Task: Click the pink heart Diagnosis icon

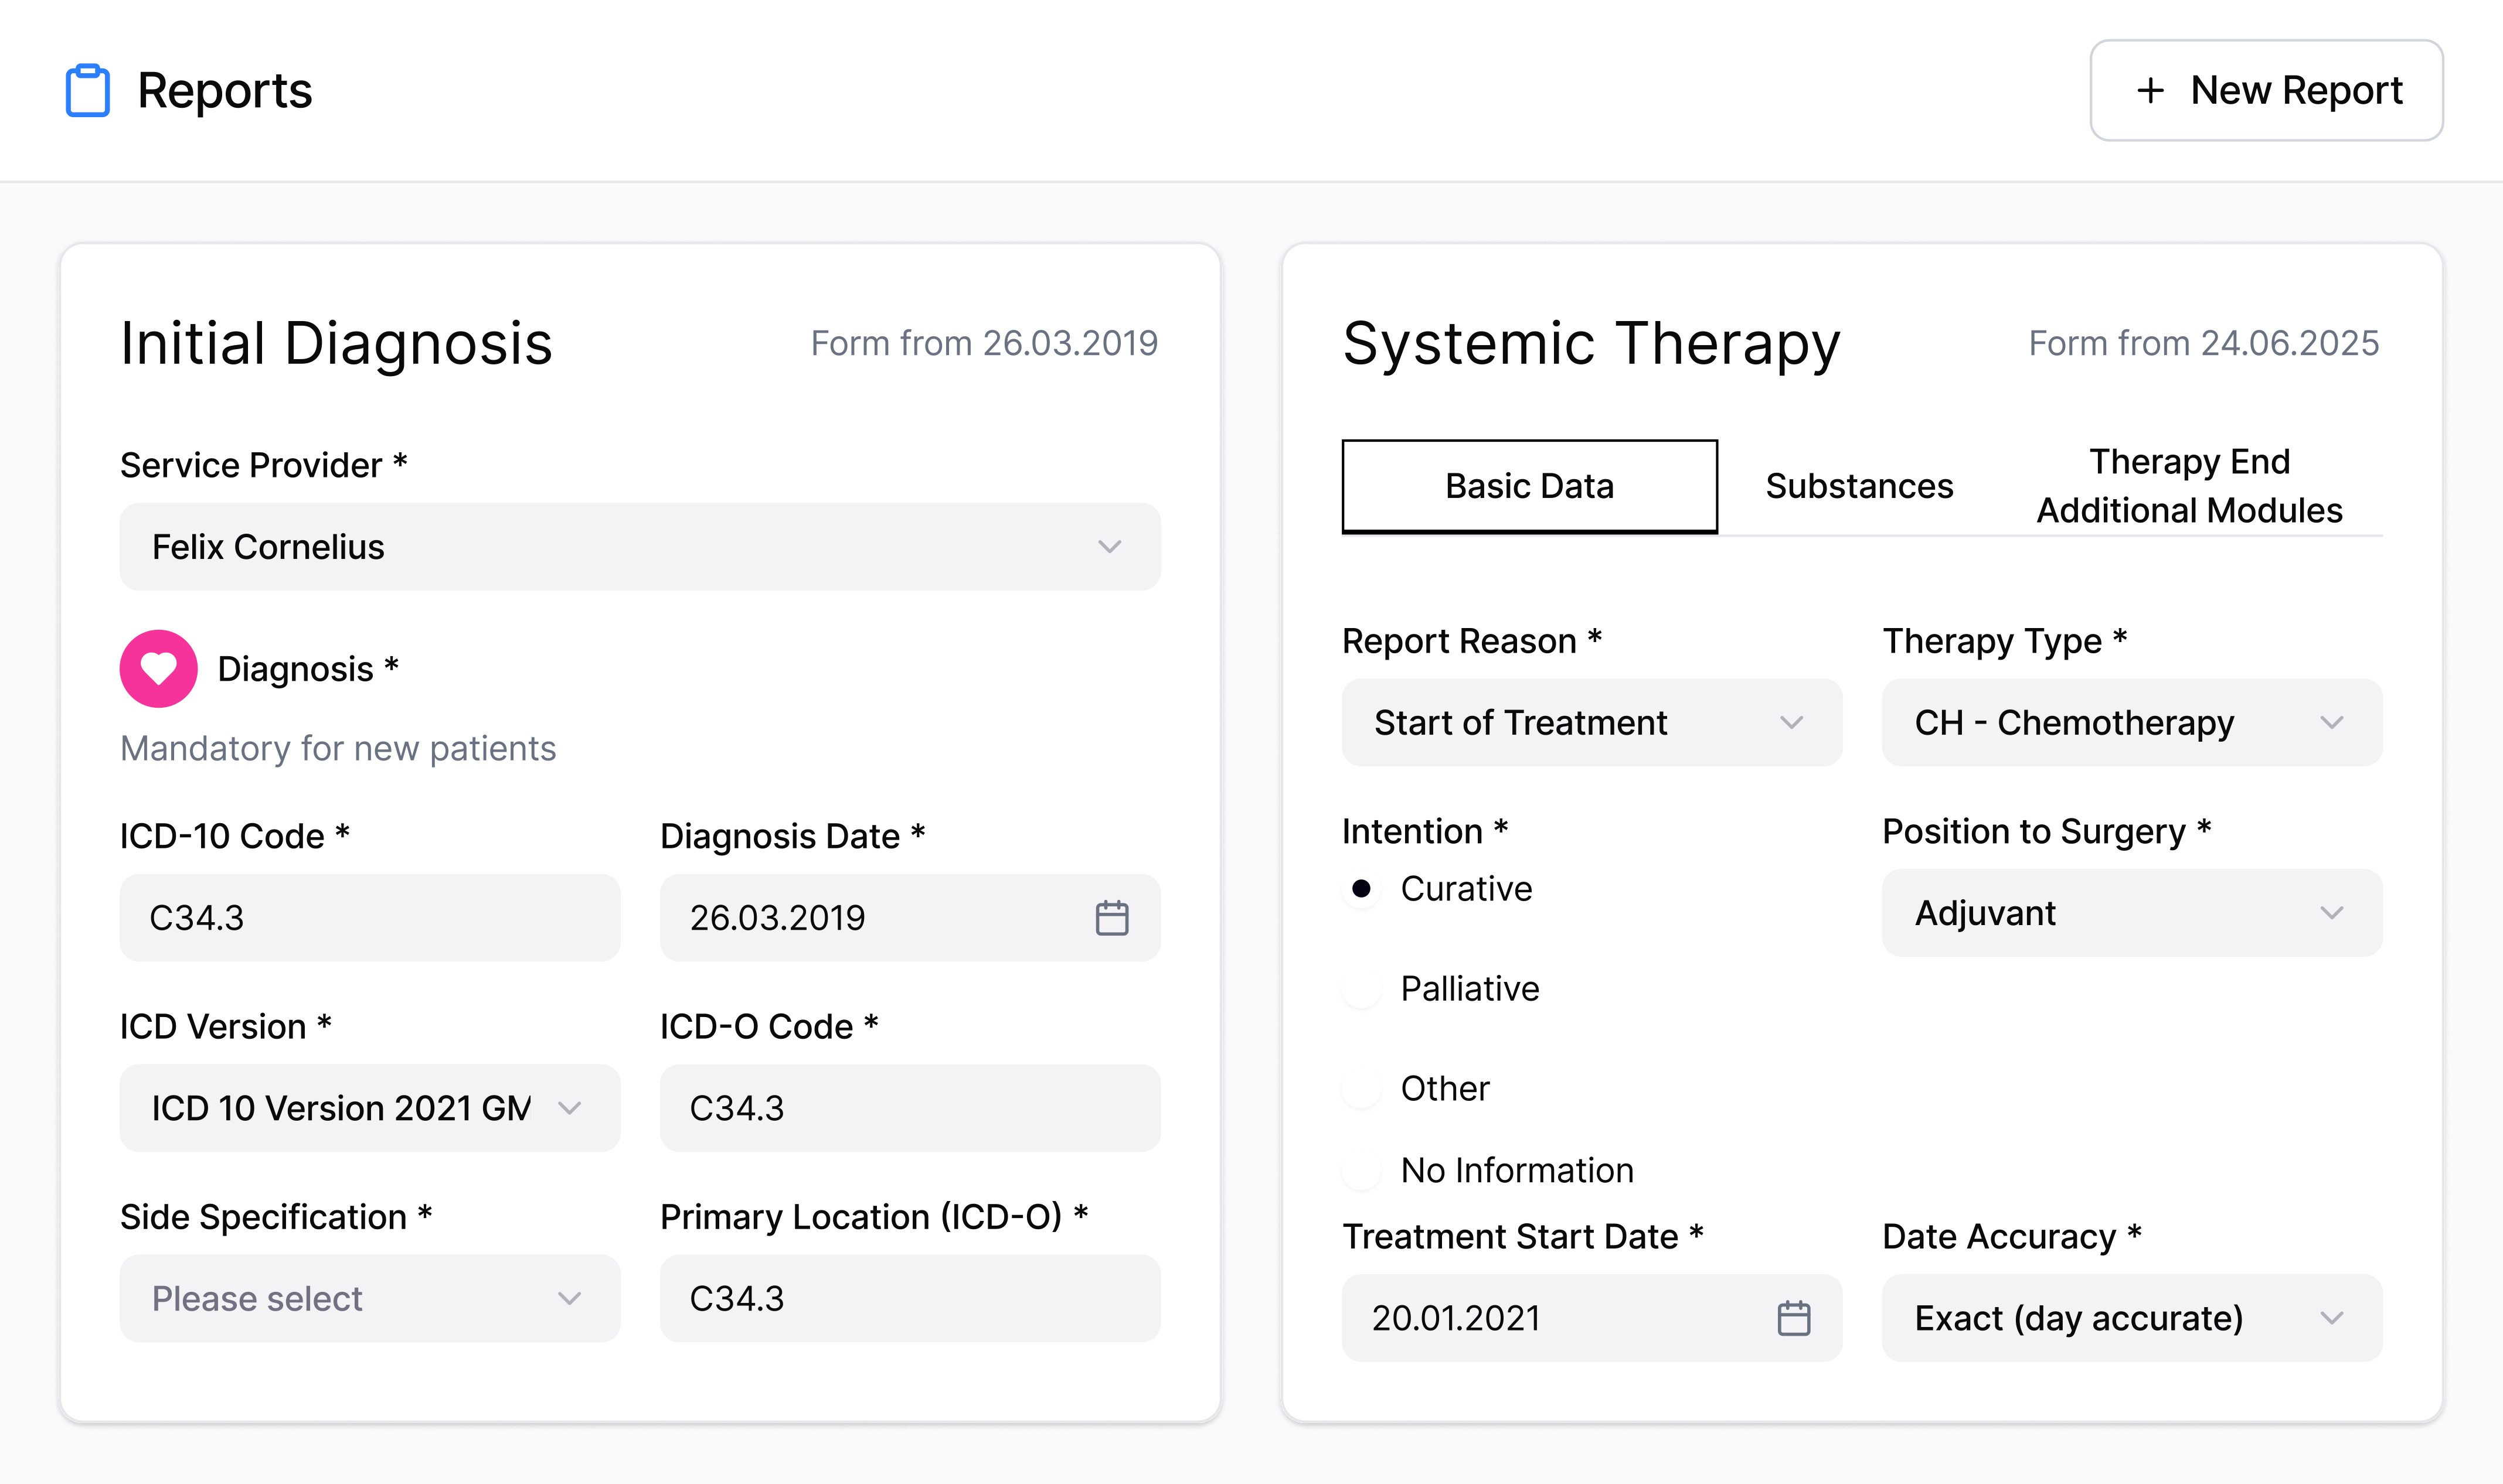Action: tap(158, 668)
